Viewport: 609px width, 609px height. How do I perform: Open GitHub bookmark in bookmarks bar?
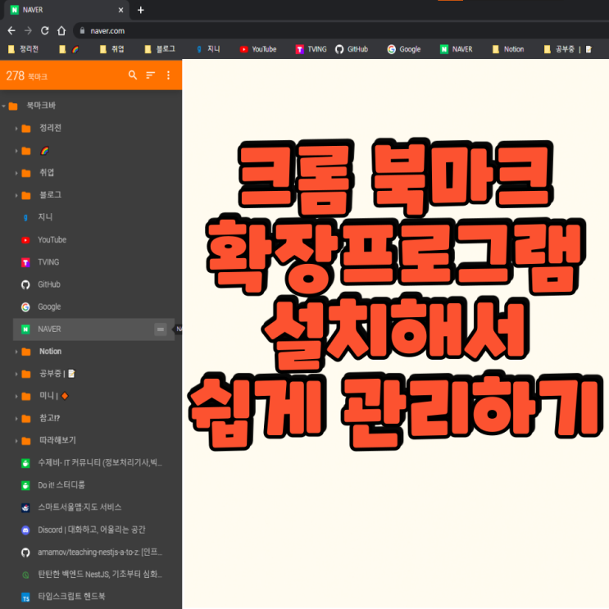pyautogui.click(x=352, y=49)
